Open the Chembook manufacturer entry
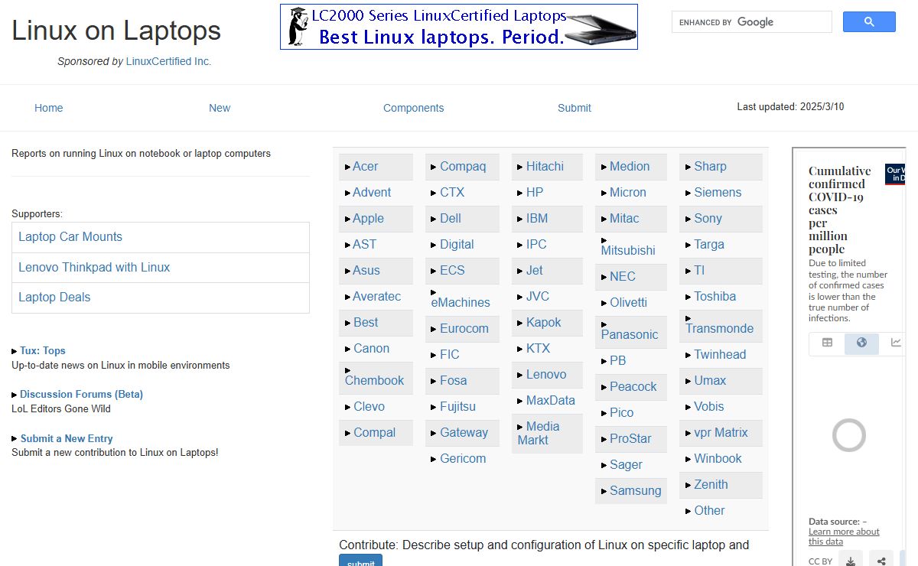 pyautogui.click(x=374, y=380)
